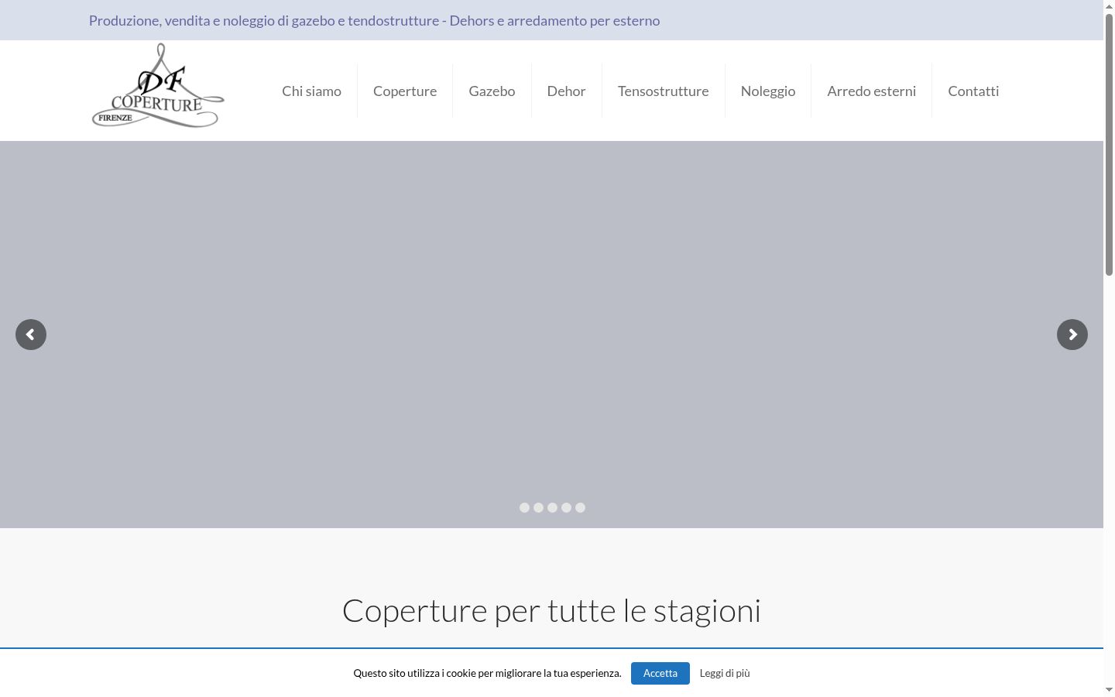The height and width of the screenshot is (697, 1115).
Task: Click the tagline 'Produzione, vendita e noleggio di gazebo'
Action: click(212, 21)
